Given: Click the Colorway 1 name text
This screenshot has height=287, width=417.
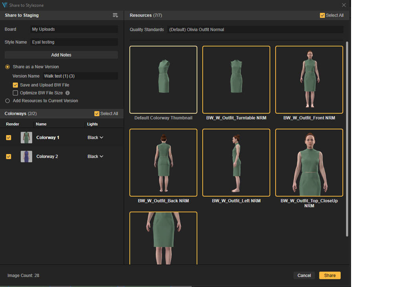Looking at the screenshot, I should click(x=48, y=137).
